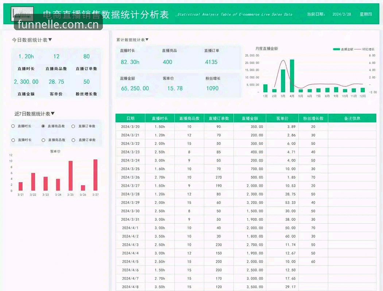Click the 2024/4/5 date cell

131,262
